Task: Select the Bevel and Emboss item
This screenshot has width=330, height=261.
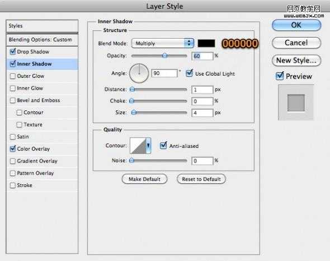Action: point(38,100)
